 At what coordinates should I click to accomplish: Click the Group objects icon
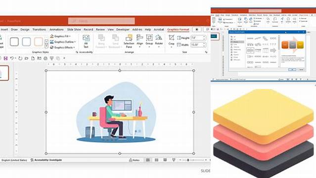click(x=149, y=41)
